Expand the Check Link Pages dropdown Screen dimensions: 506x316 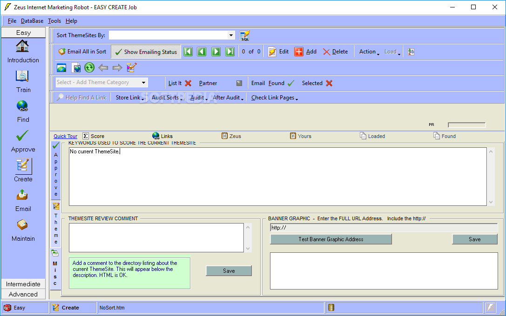pos(275,98)
